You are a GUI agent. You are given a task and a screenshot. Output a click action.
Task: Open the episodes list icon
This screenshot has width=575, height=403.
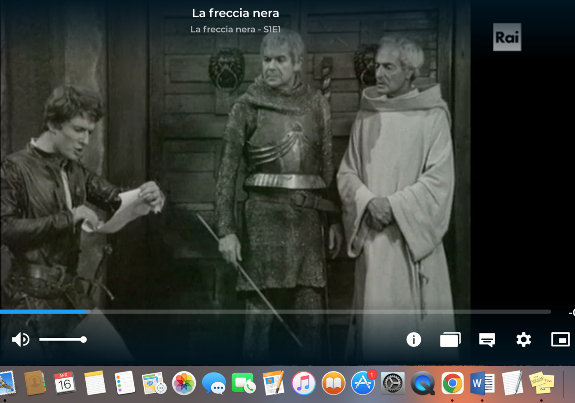450,340
